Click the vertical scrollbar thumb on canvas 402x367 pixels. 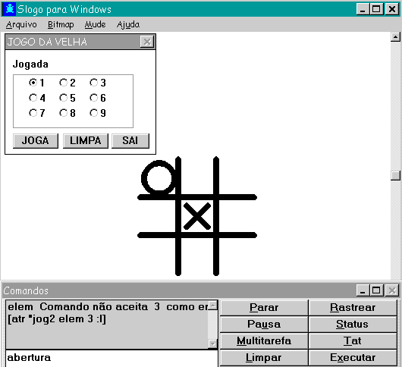pos(396,176)
